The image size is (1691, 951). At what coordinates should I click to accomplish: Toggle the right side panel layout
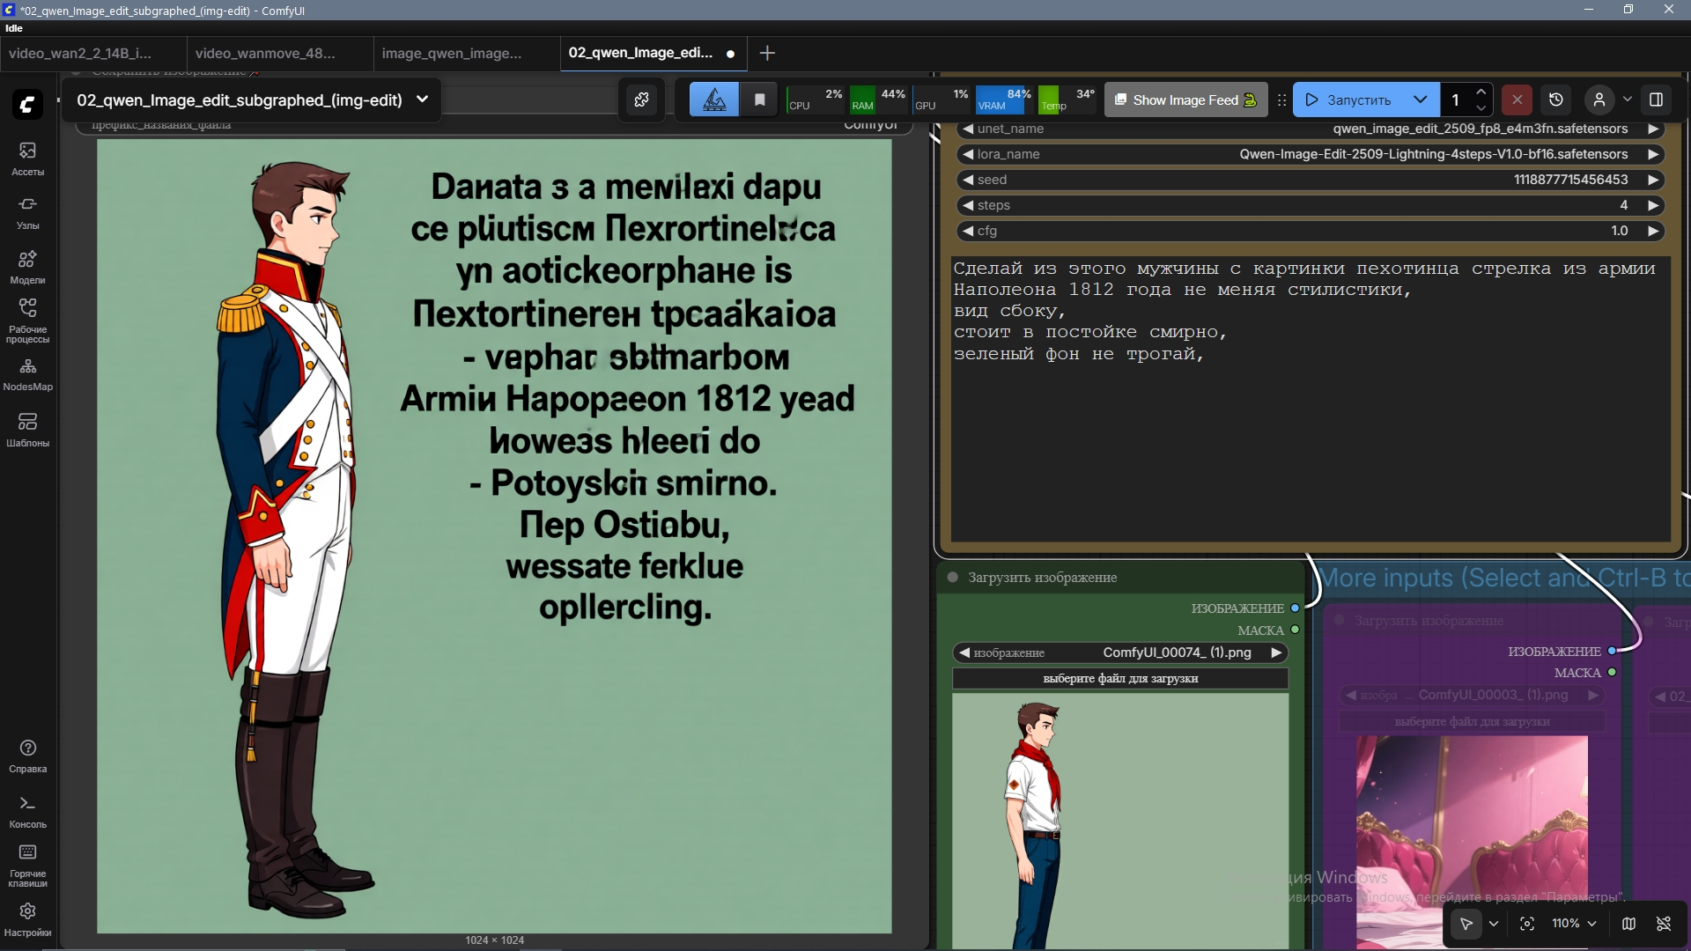pos(1656,100)
